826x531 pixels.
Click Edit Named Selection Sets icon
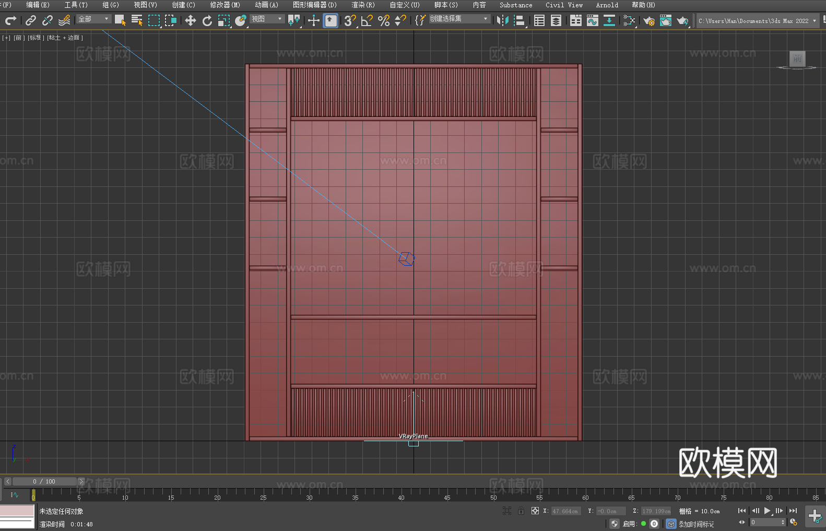(x=420, y=20)
